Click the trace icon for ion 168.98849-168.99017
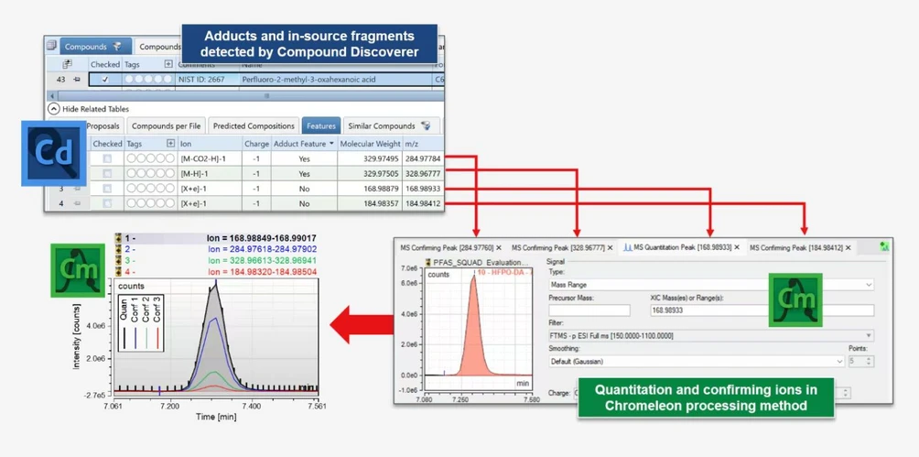 [118, 239]
